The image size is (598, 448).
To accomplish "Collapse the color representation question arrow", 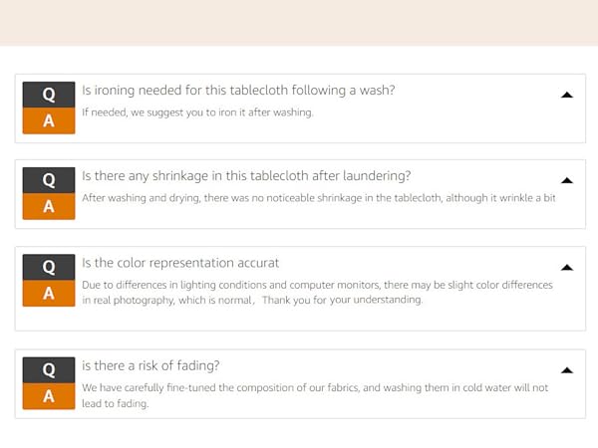I will click(567, 268).
